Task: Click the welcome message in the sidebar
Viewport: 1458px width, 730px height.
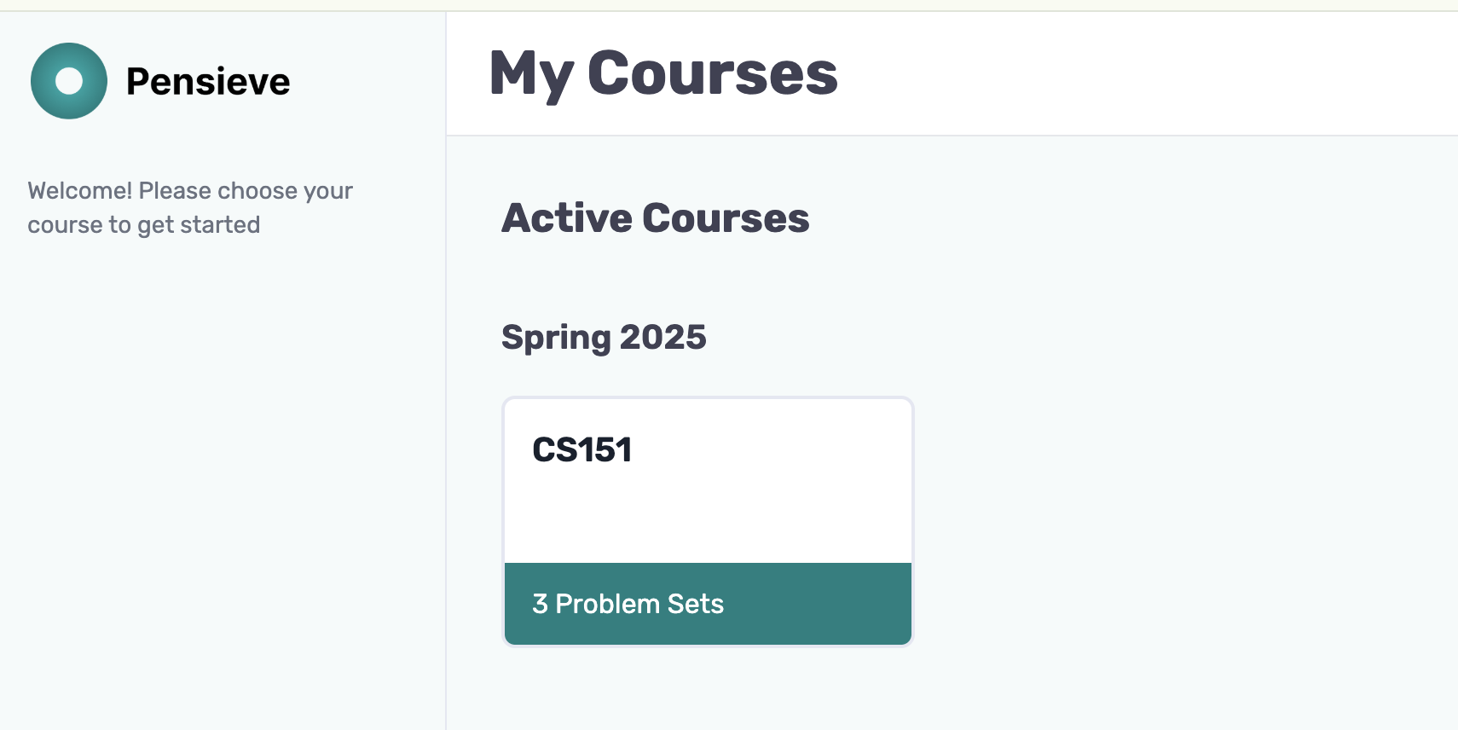Action: 189,207
